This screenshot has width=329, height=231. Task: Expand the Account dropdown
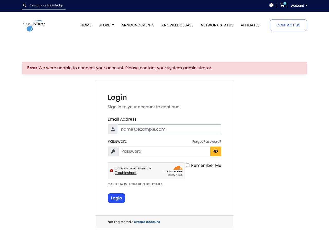pos(299,5)
